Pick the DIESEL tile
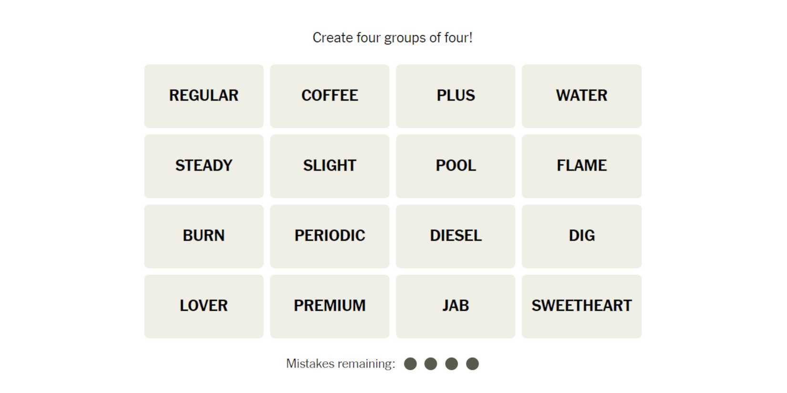This screenshot has height=393, width=787. [x=456, y=236]
